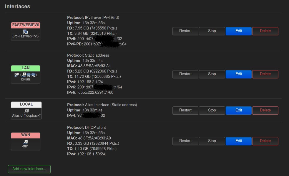The image size is (289, 176).
Task: Stop the WAN interface
Action: point(212,141)
